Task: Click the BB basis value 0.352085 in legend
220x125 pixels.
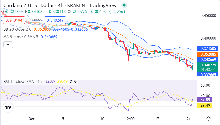Action: 42,29
